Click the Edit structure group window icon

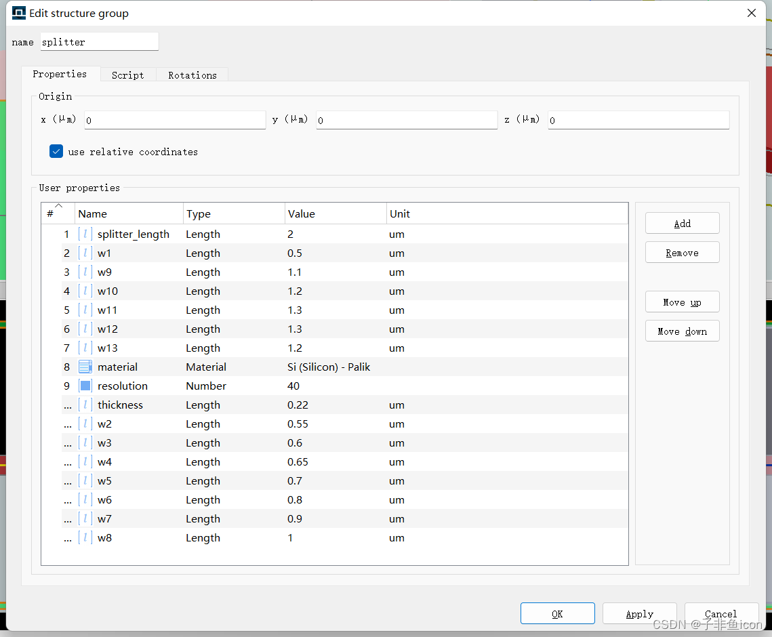(x=19, y=13)
